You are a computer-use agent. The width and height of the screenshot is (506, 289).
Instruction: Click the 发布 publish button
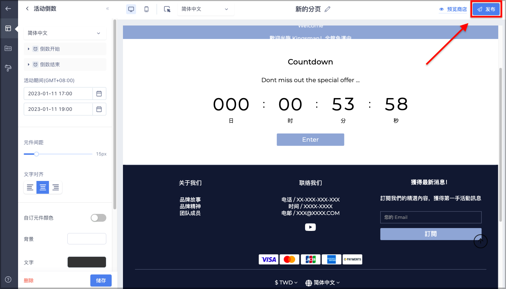pyautogui.click(x=486, y=9)
